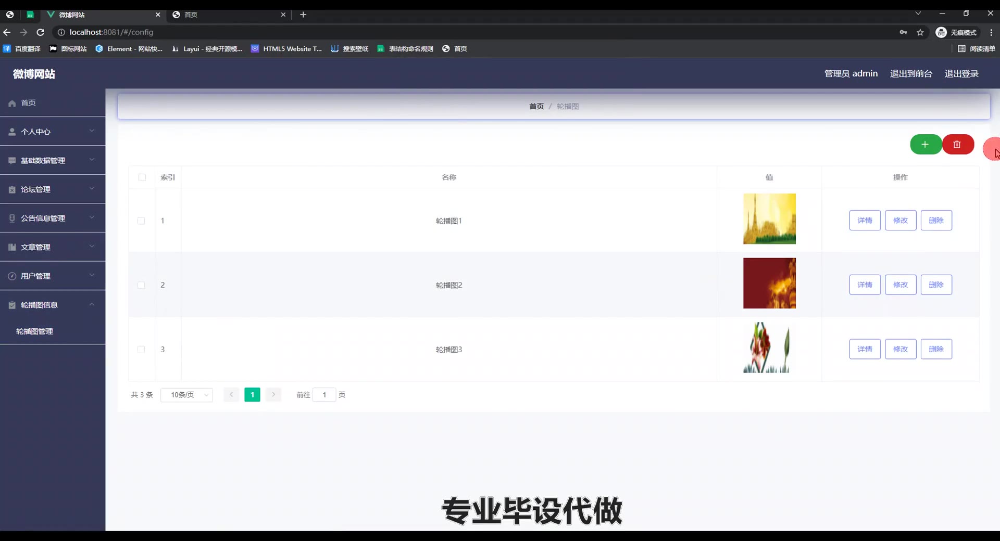
Task: Open the Layui bookmark
Action: coord(207,49)
